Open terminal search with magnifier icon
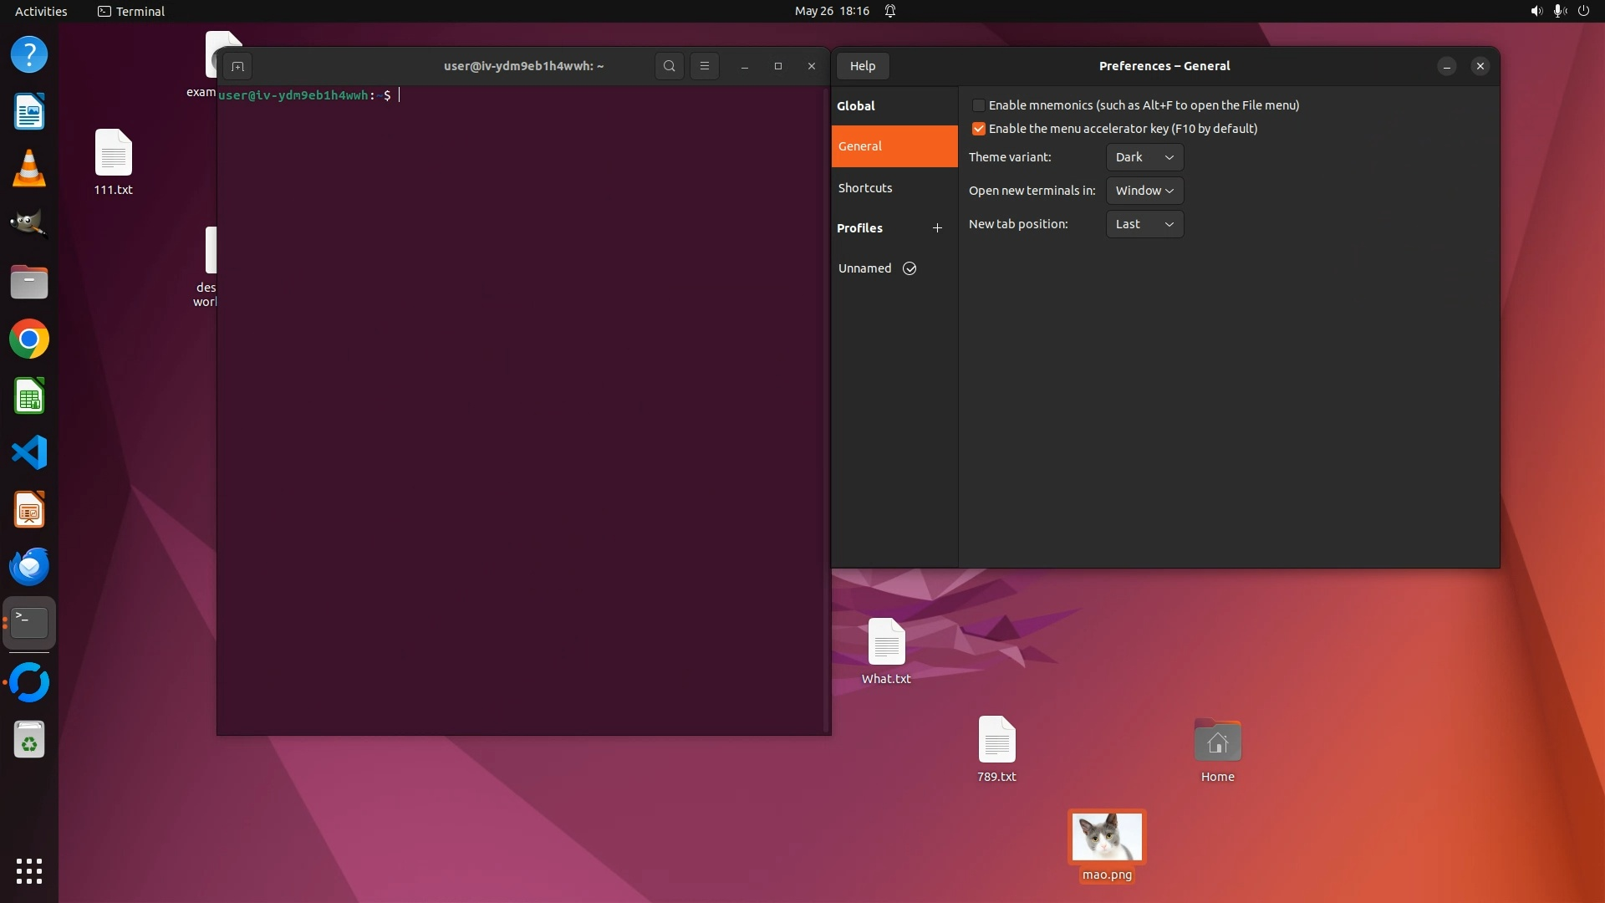1605x903 pixels. pyautogui.click(x=669, y=66)
